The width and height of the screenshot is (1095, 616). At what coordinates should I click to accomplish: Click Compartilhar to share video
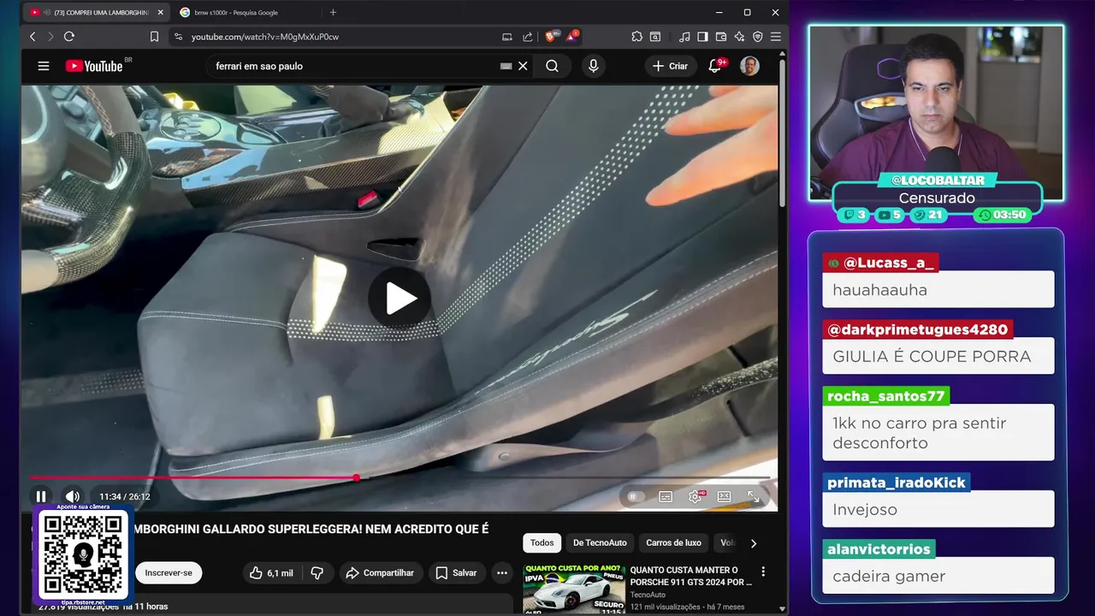point(379,573)
